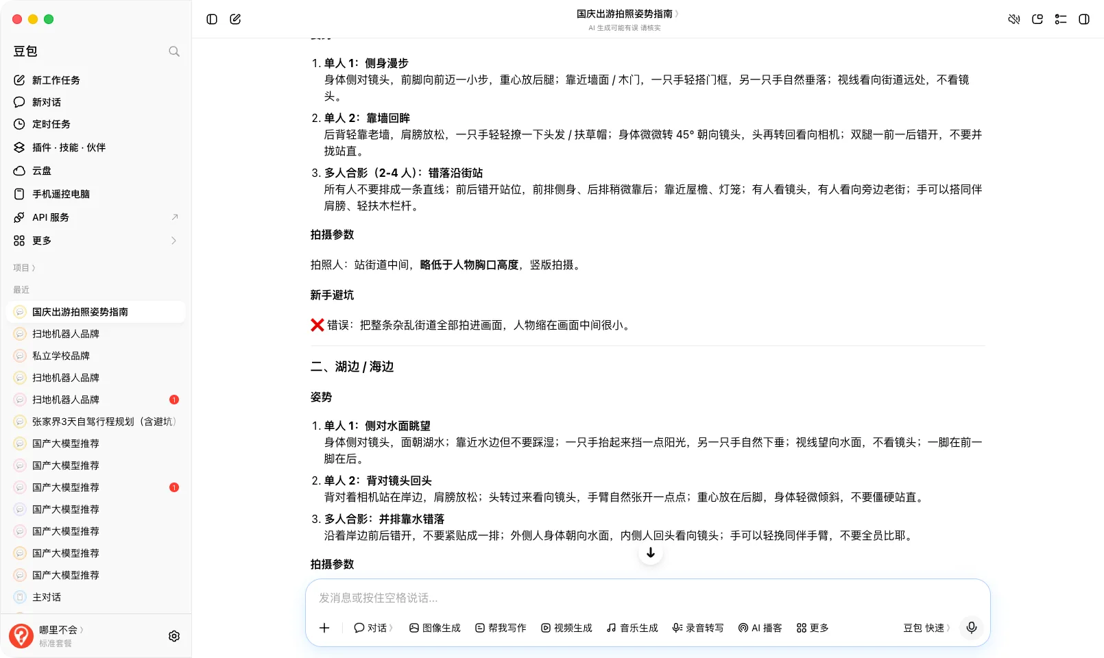Open 手机遥控电脑 entry
This screenshot has width=1104, height=658.
(x=95, y=194)
